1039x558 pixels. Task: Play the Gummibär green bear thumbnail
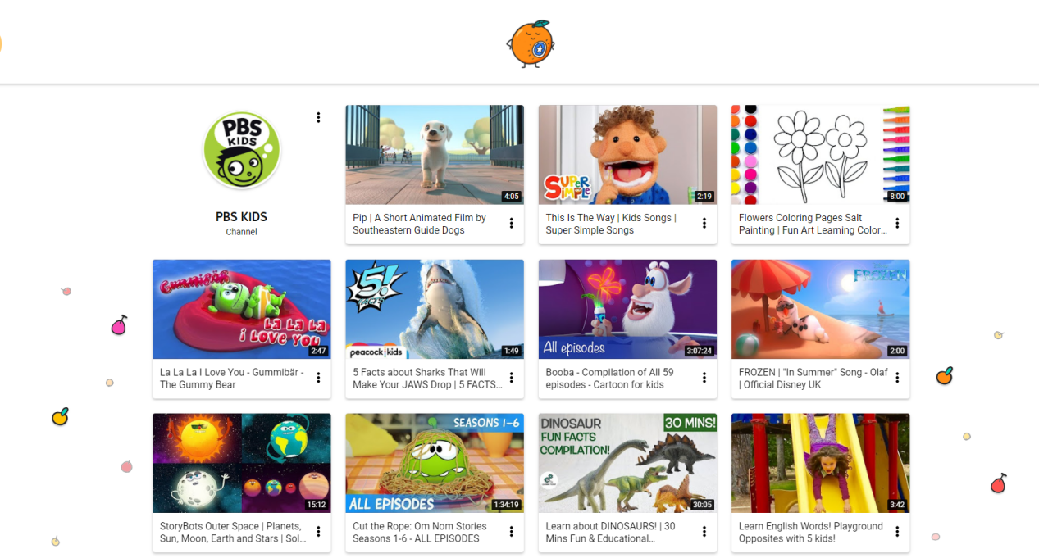click(242, 310)
